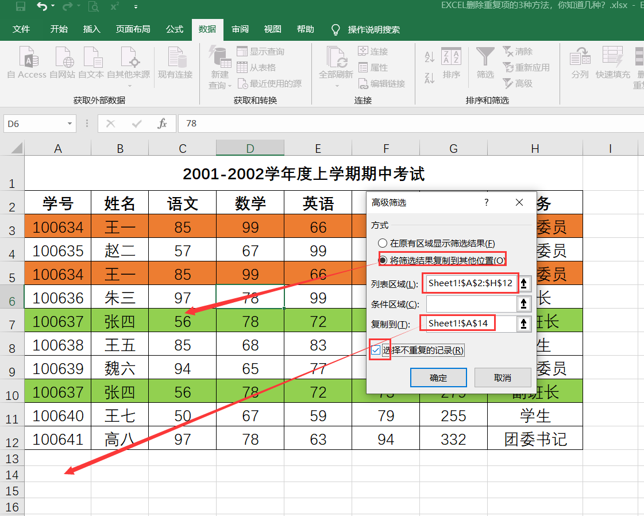Click the empty 条件区域 input field
Screen dimensions: 644x516
(472, 304)
